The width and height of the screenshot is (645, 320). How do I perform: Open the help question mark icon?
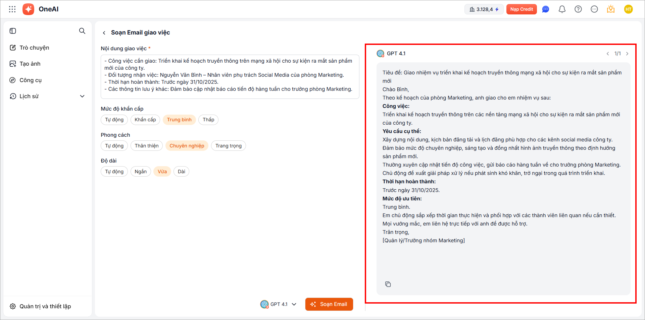click(578, 9)
